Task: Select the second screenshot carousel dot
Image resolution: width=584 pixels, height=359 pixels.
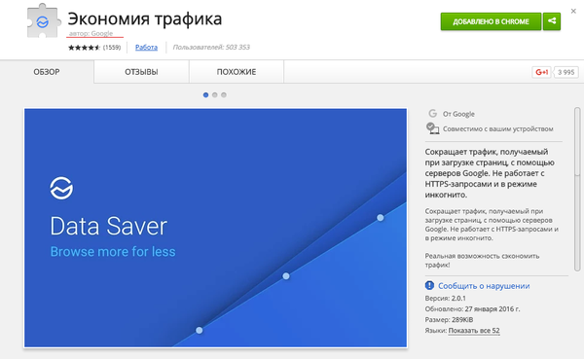Action: tap(214, 95)
